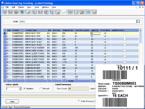Viewport: 145px width, 109px height.
Task: Edit the LabelQty cell showing 52
Action: point(95,33)
